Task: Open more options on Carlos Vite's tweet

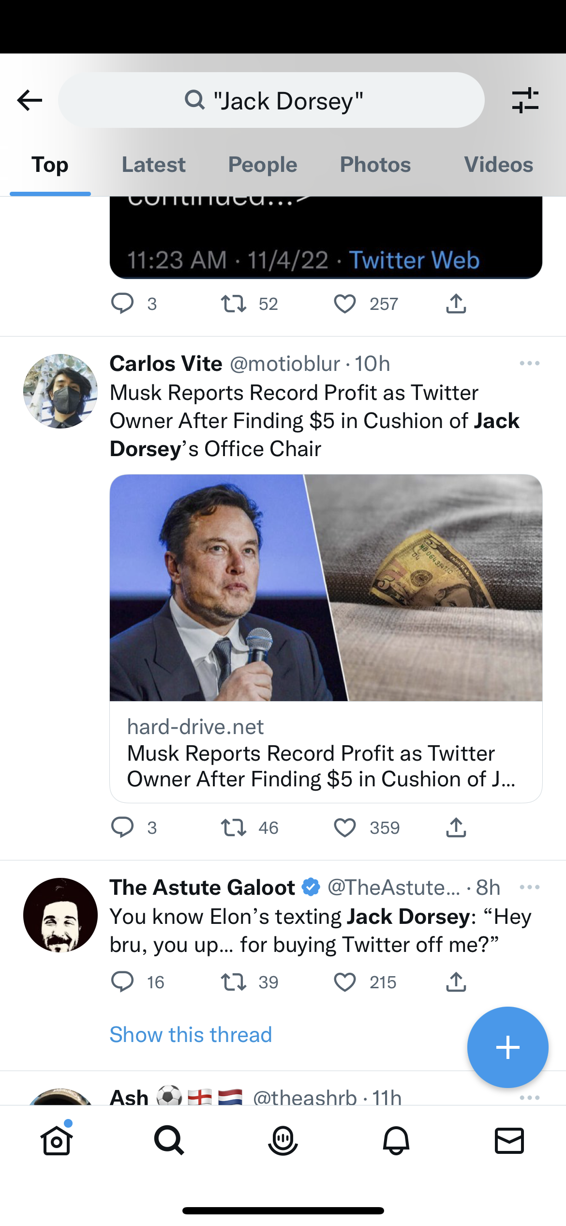Action: pos(529,363)
